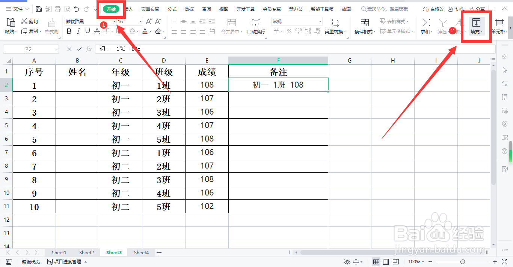Toggle 自动换行 wrap text
Image resolution: width=513 pixels, height=267 pixels.
pos(256,26)
